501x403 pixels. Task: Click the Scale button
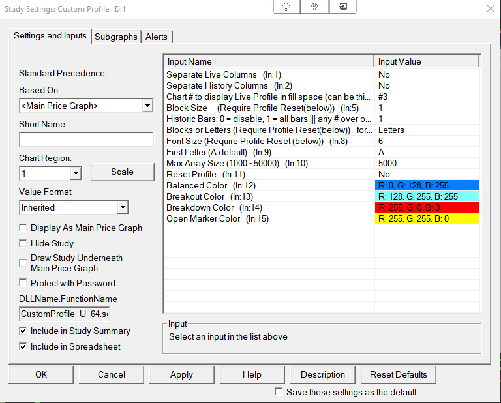pyautogui.click(x=122, y=172)
